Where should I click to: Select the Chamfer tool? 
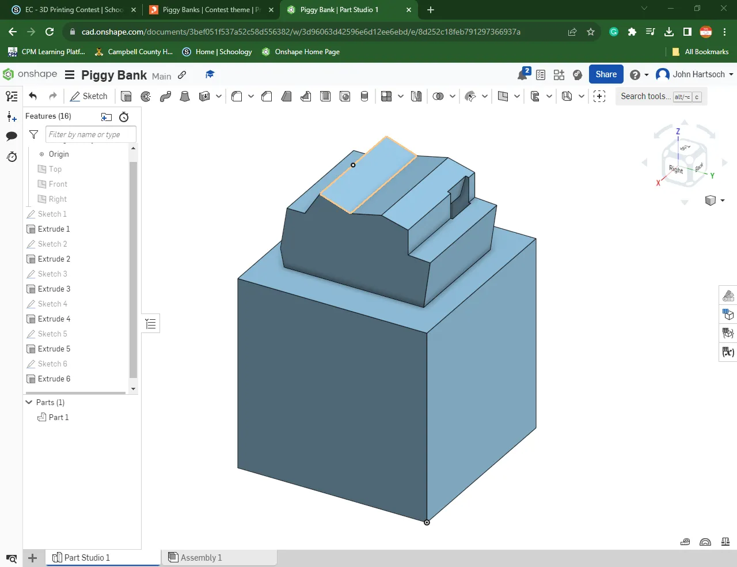267,96
